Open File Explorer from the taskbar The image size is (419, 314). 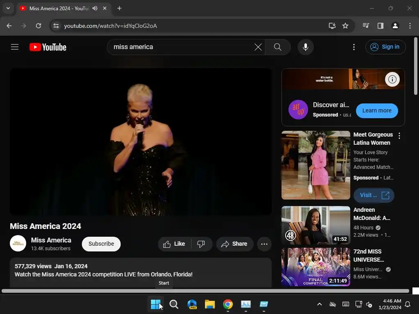click(x=210, y=304)
